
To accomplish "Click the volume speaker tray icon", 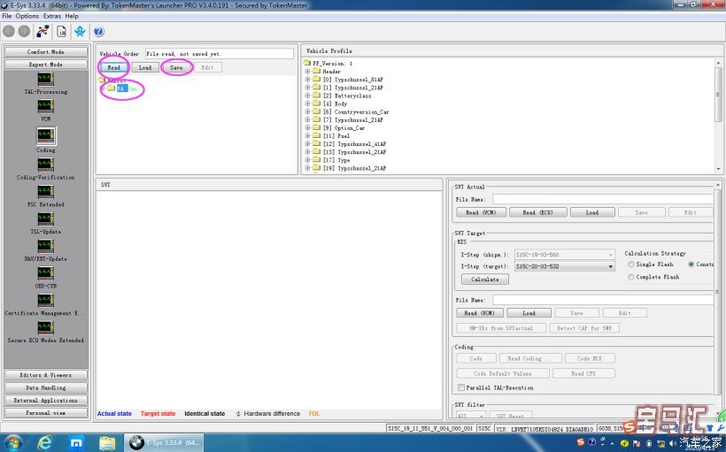I will coord(672,443).
